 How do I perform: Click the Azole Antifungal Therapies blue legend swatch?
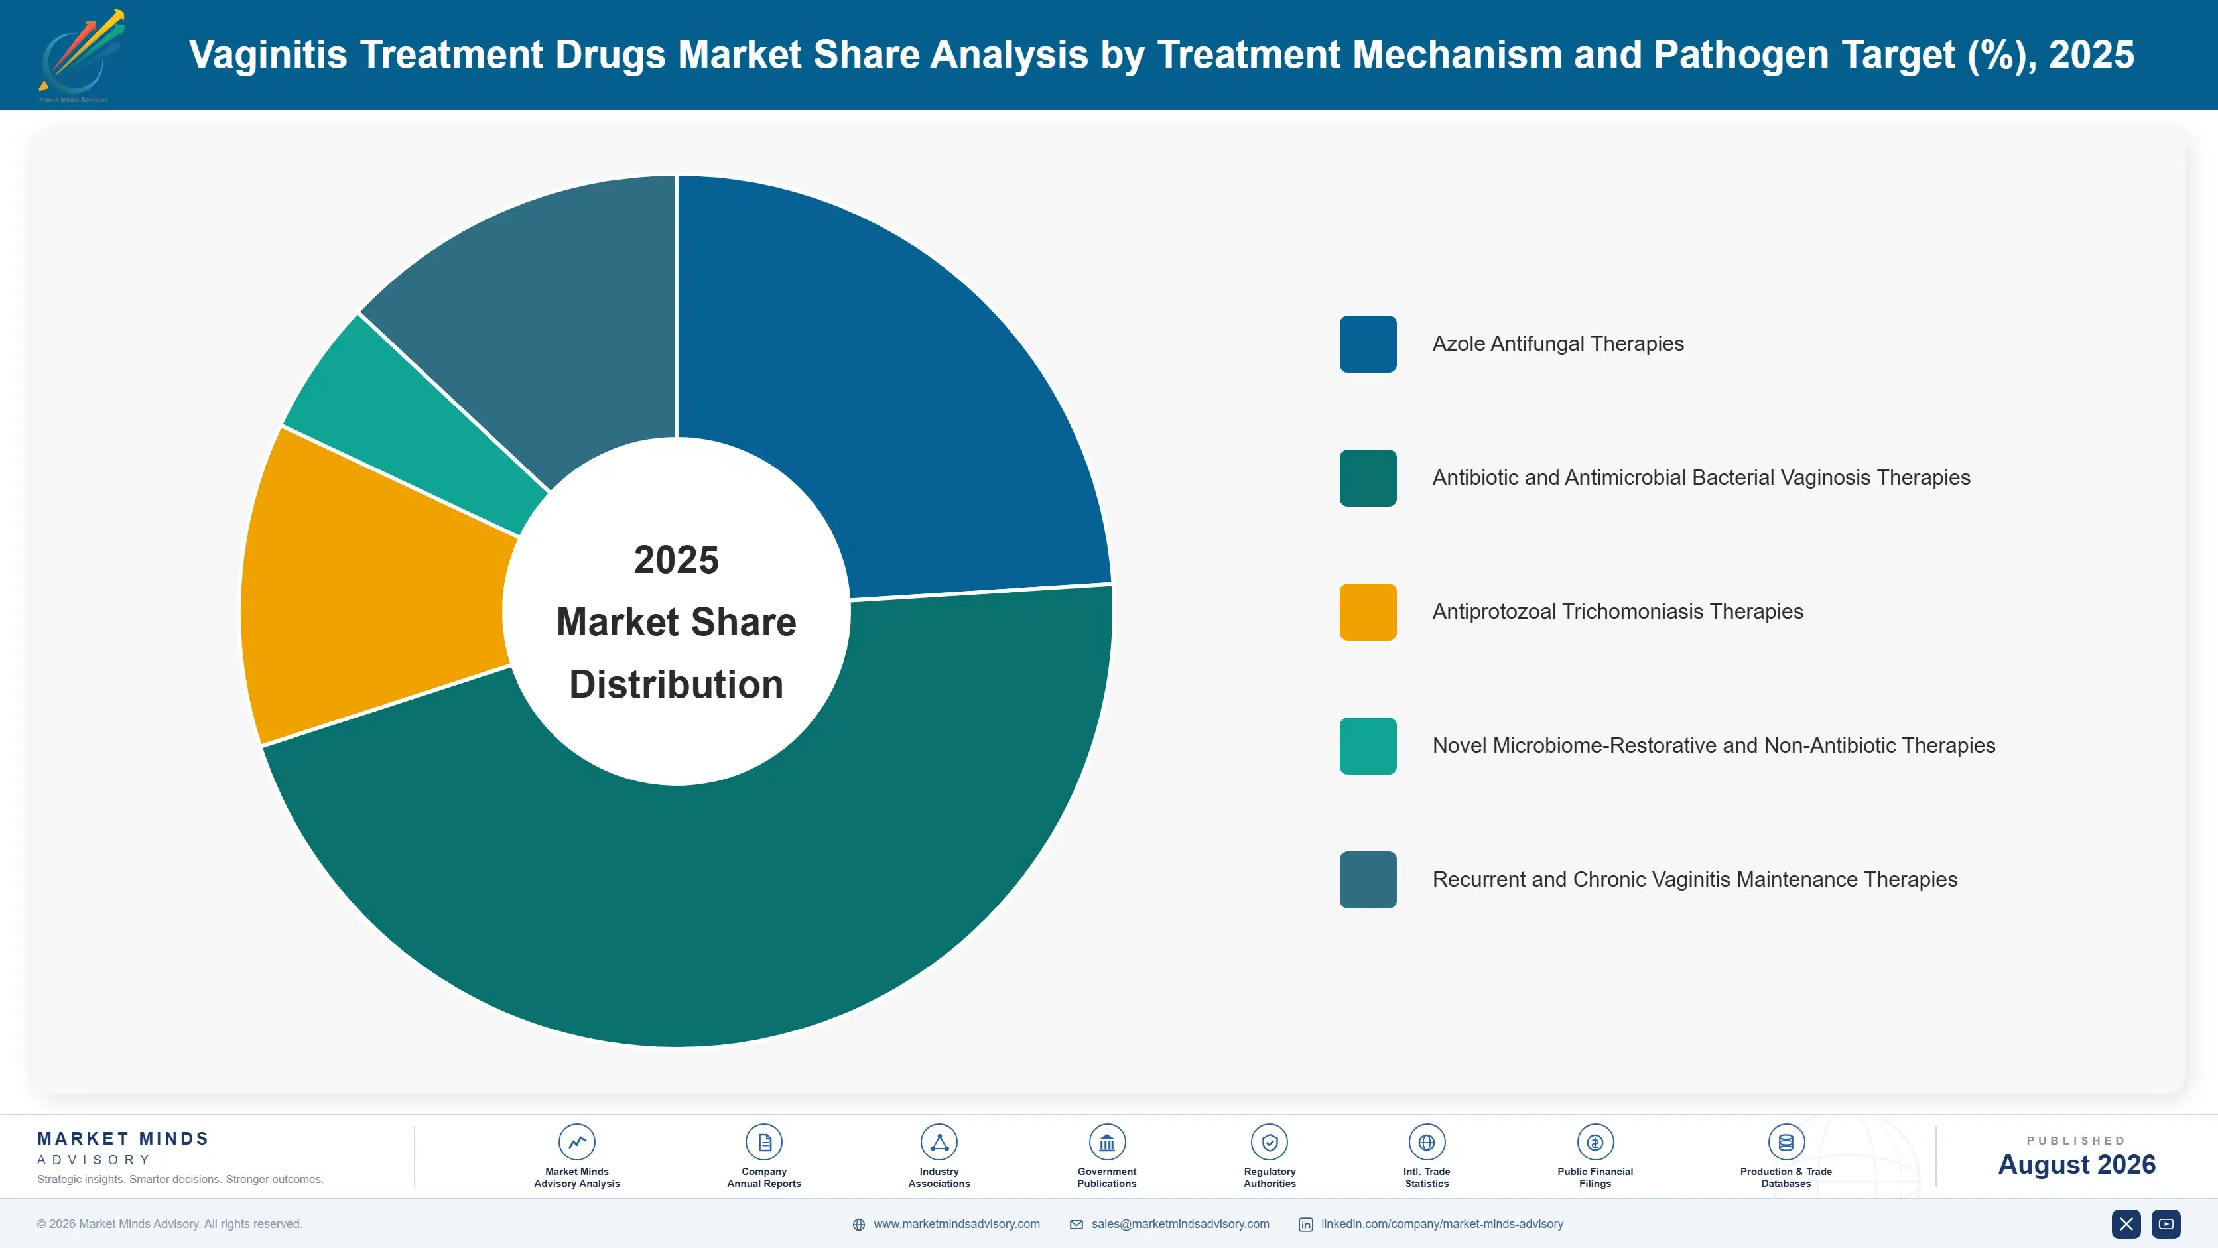1367,344
